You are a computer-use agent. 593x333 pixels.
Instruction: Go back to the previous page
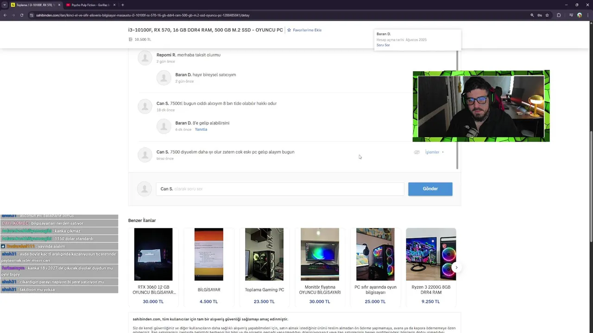click(x=5, y=15)
